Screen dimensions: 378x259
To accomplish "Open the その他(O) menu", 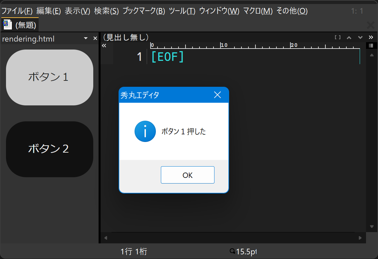I will (292, 11).
